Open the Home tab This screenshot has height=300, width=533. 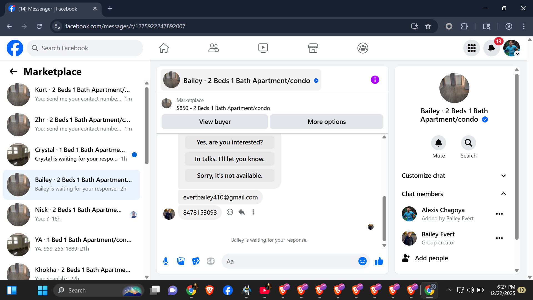click(x=164, y=48)
